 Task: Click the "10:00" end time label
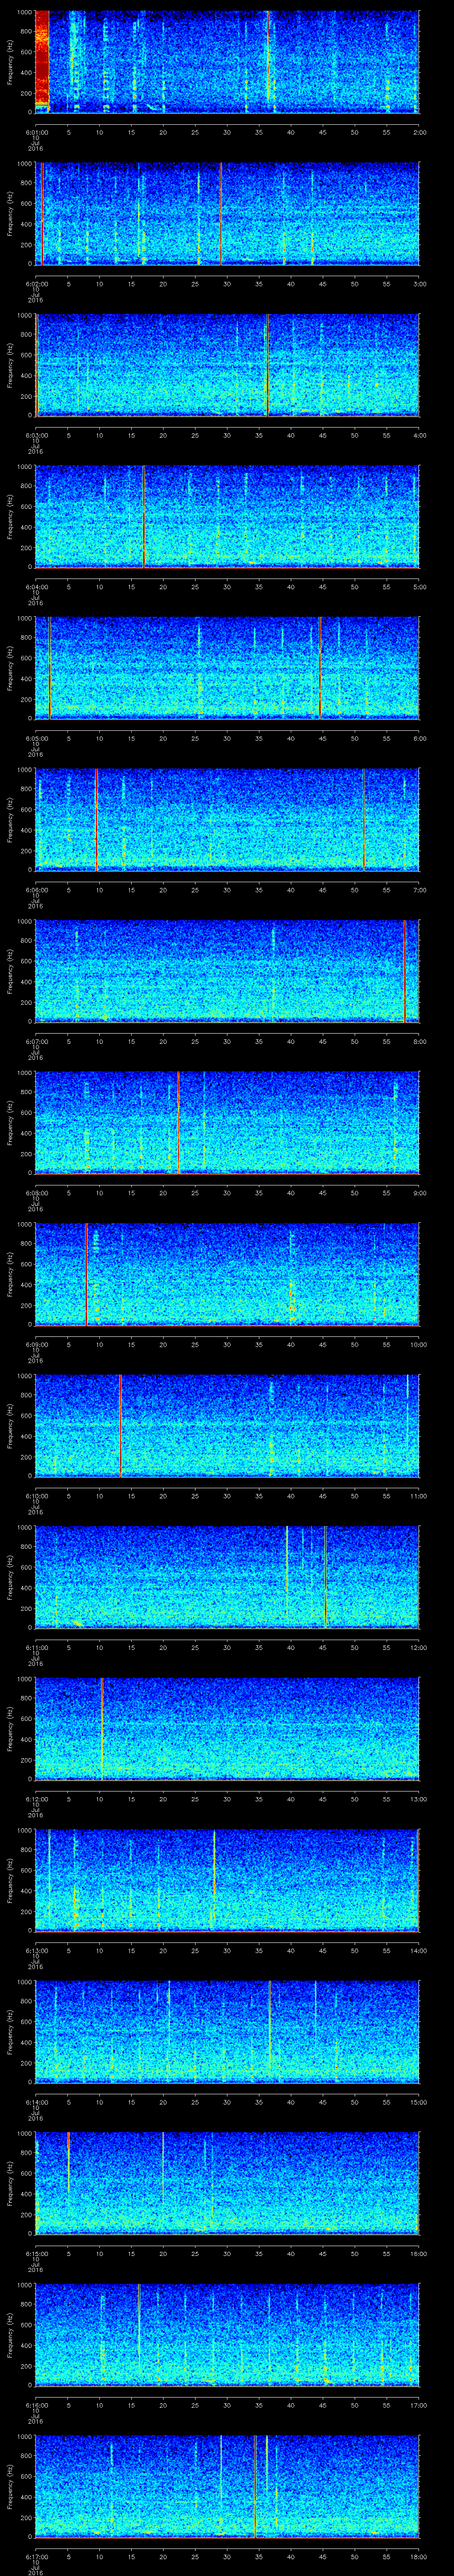(418, 1344)
